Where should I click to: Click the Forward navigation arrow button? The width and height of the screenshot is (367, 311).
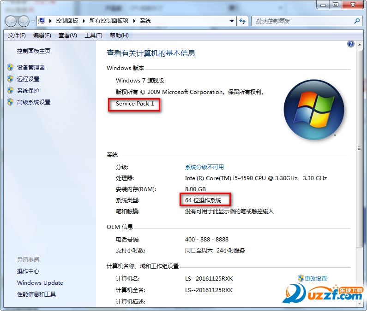(x=24, y=21)
